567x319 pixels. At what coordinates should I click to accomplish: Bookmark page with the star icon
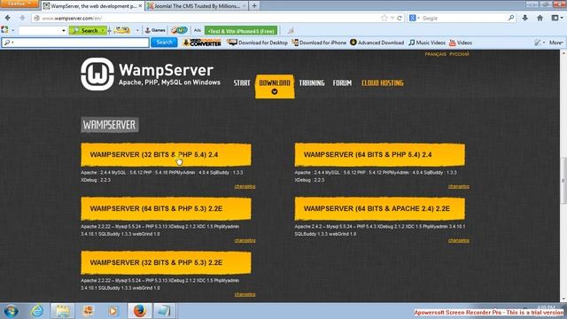pos(384,18)
